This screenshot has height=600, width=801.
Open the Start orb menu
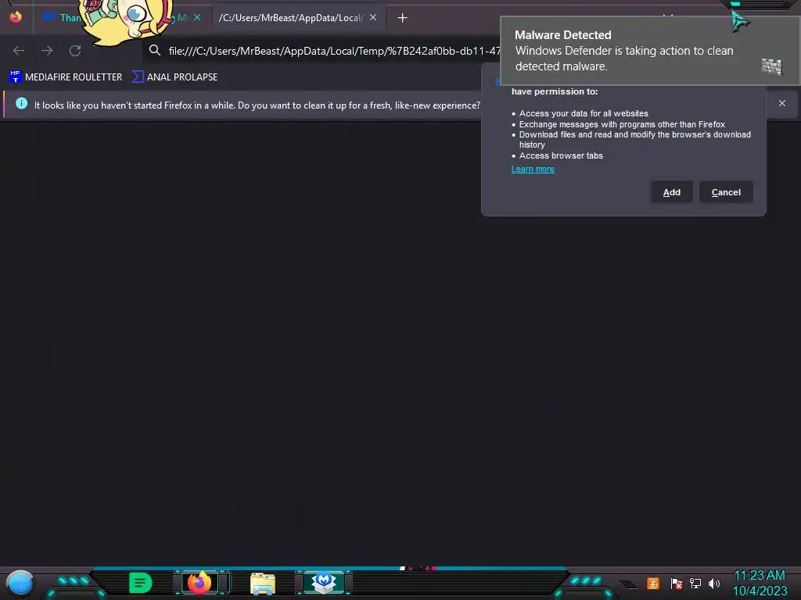(20, 584)
